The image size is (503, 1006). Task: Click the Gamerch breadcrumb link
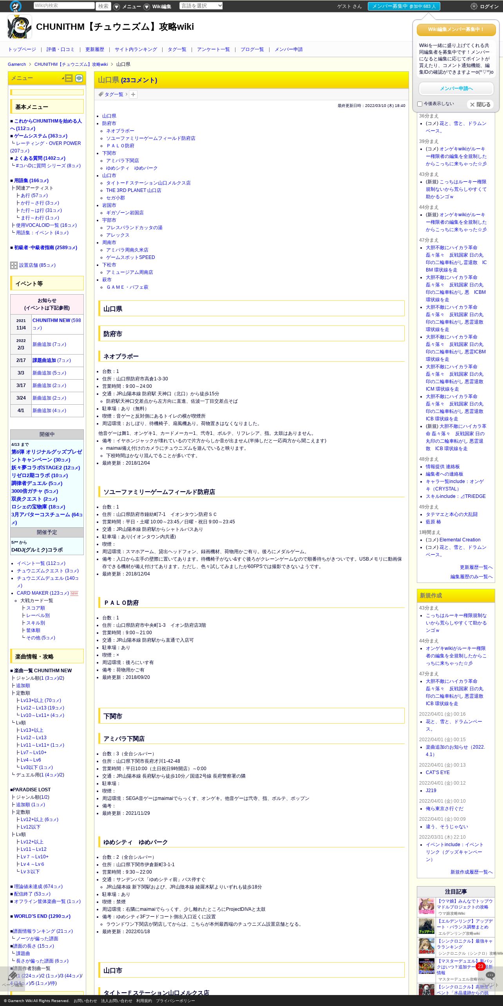(17, 64)
